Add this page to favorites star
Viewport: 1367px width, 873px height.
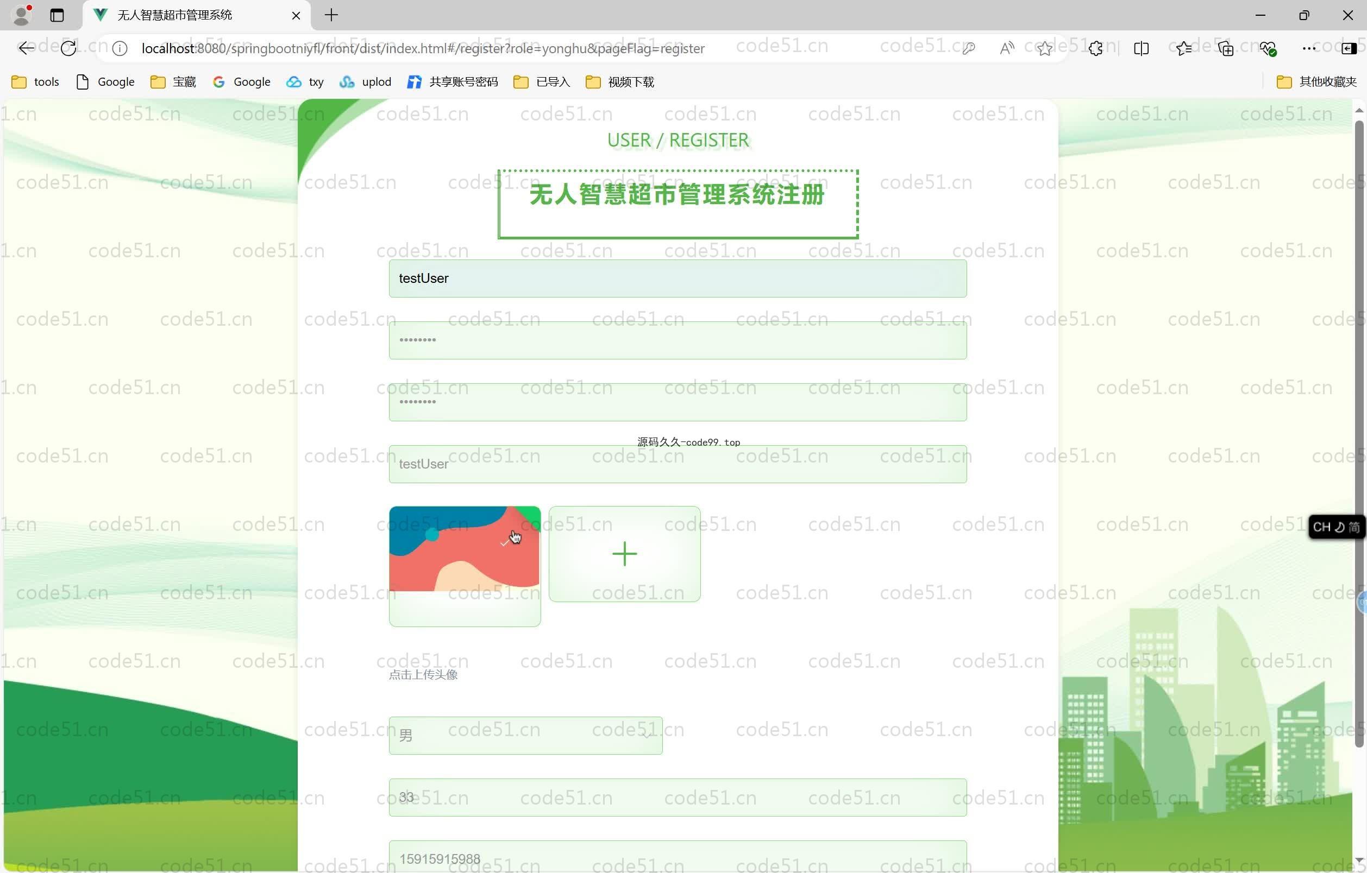(x=1045, y=49)
